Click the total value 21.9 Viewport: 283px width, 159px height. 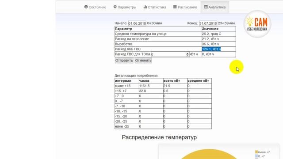click(x=167, y=86)
